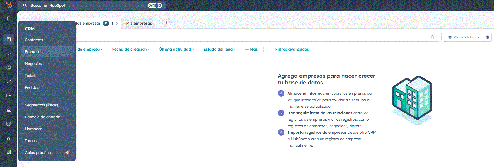The height and width of the screenshot is (167, 494).
Task: Open Tareas in the CRM menu
Action: click(47, 141)
